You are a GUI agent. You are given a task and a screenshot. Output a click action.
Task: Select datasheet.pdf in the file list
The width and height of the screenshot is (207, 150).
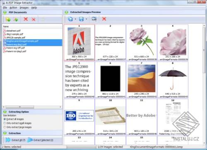[13, 31]
